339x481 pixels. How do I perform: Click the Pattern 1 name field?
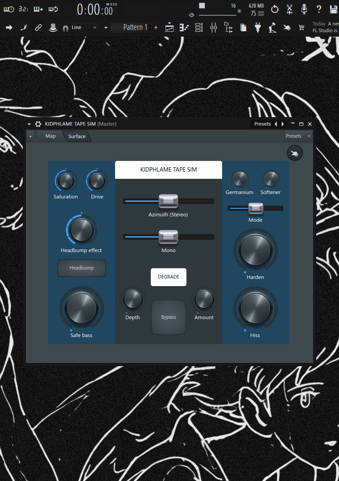pyautogui.click(x=131, y=27)
